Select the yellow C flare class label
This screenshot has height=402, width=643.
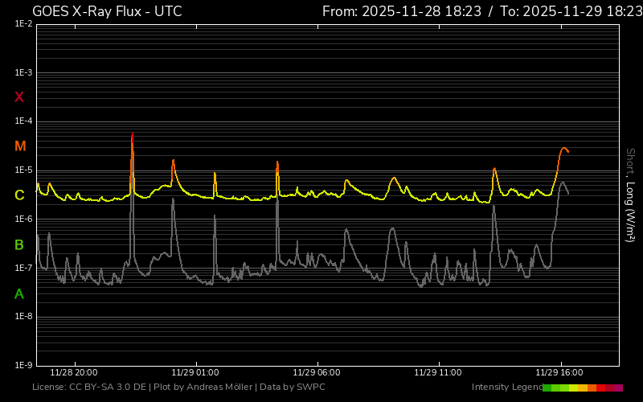(19, 195)
